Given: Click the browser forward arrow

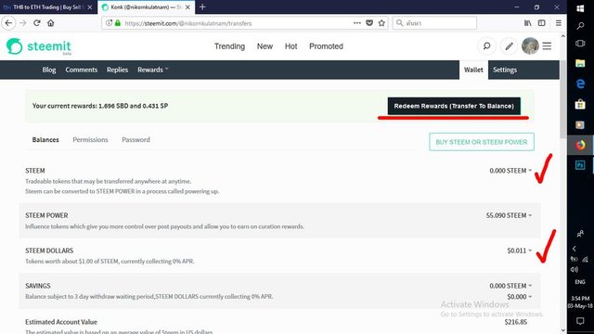Looking at the screenshot, I should 22,23.
